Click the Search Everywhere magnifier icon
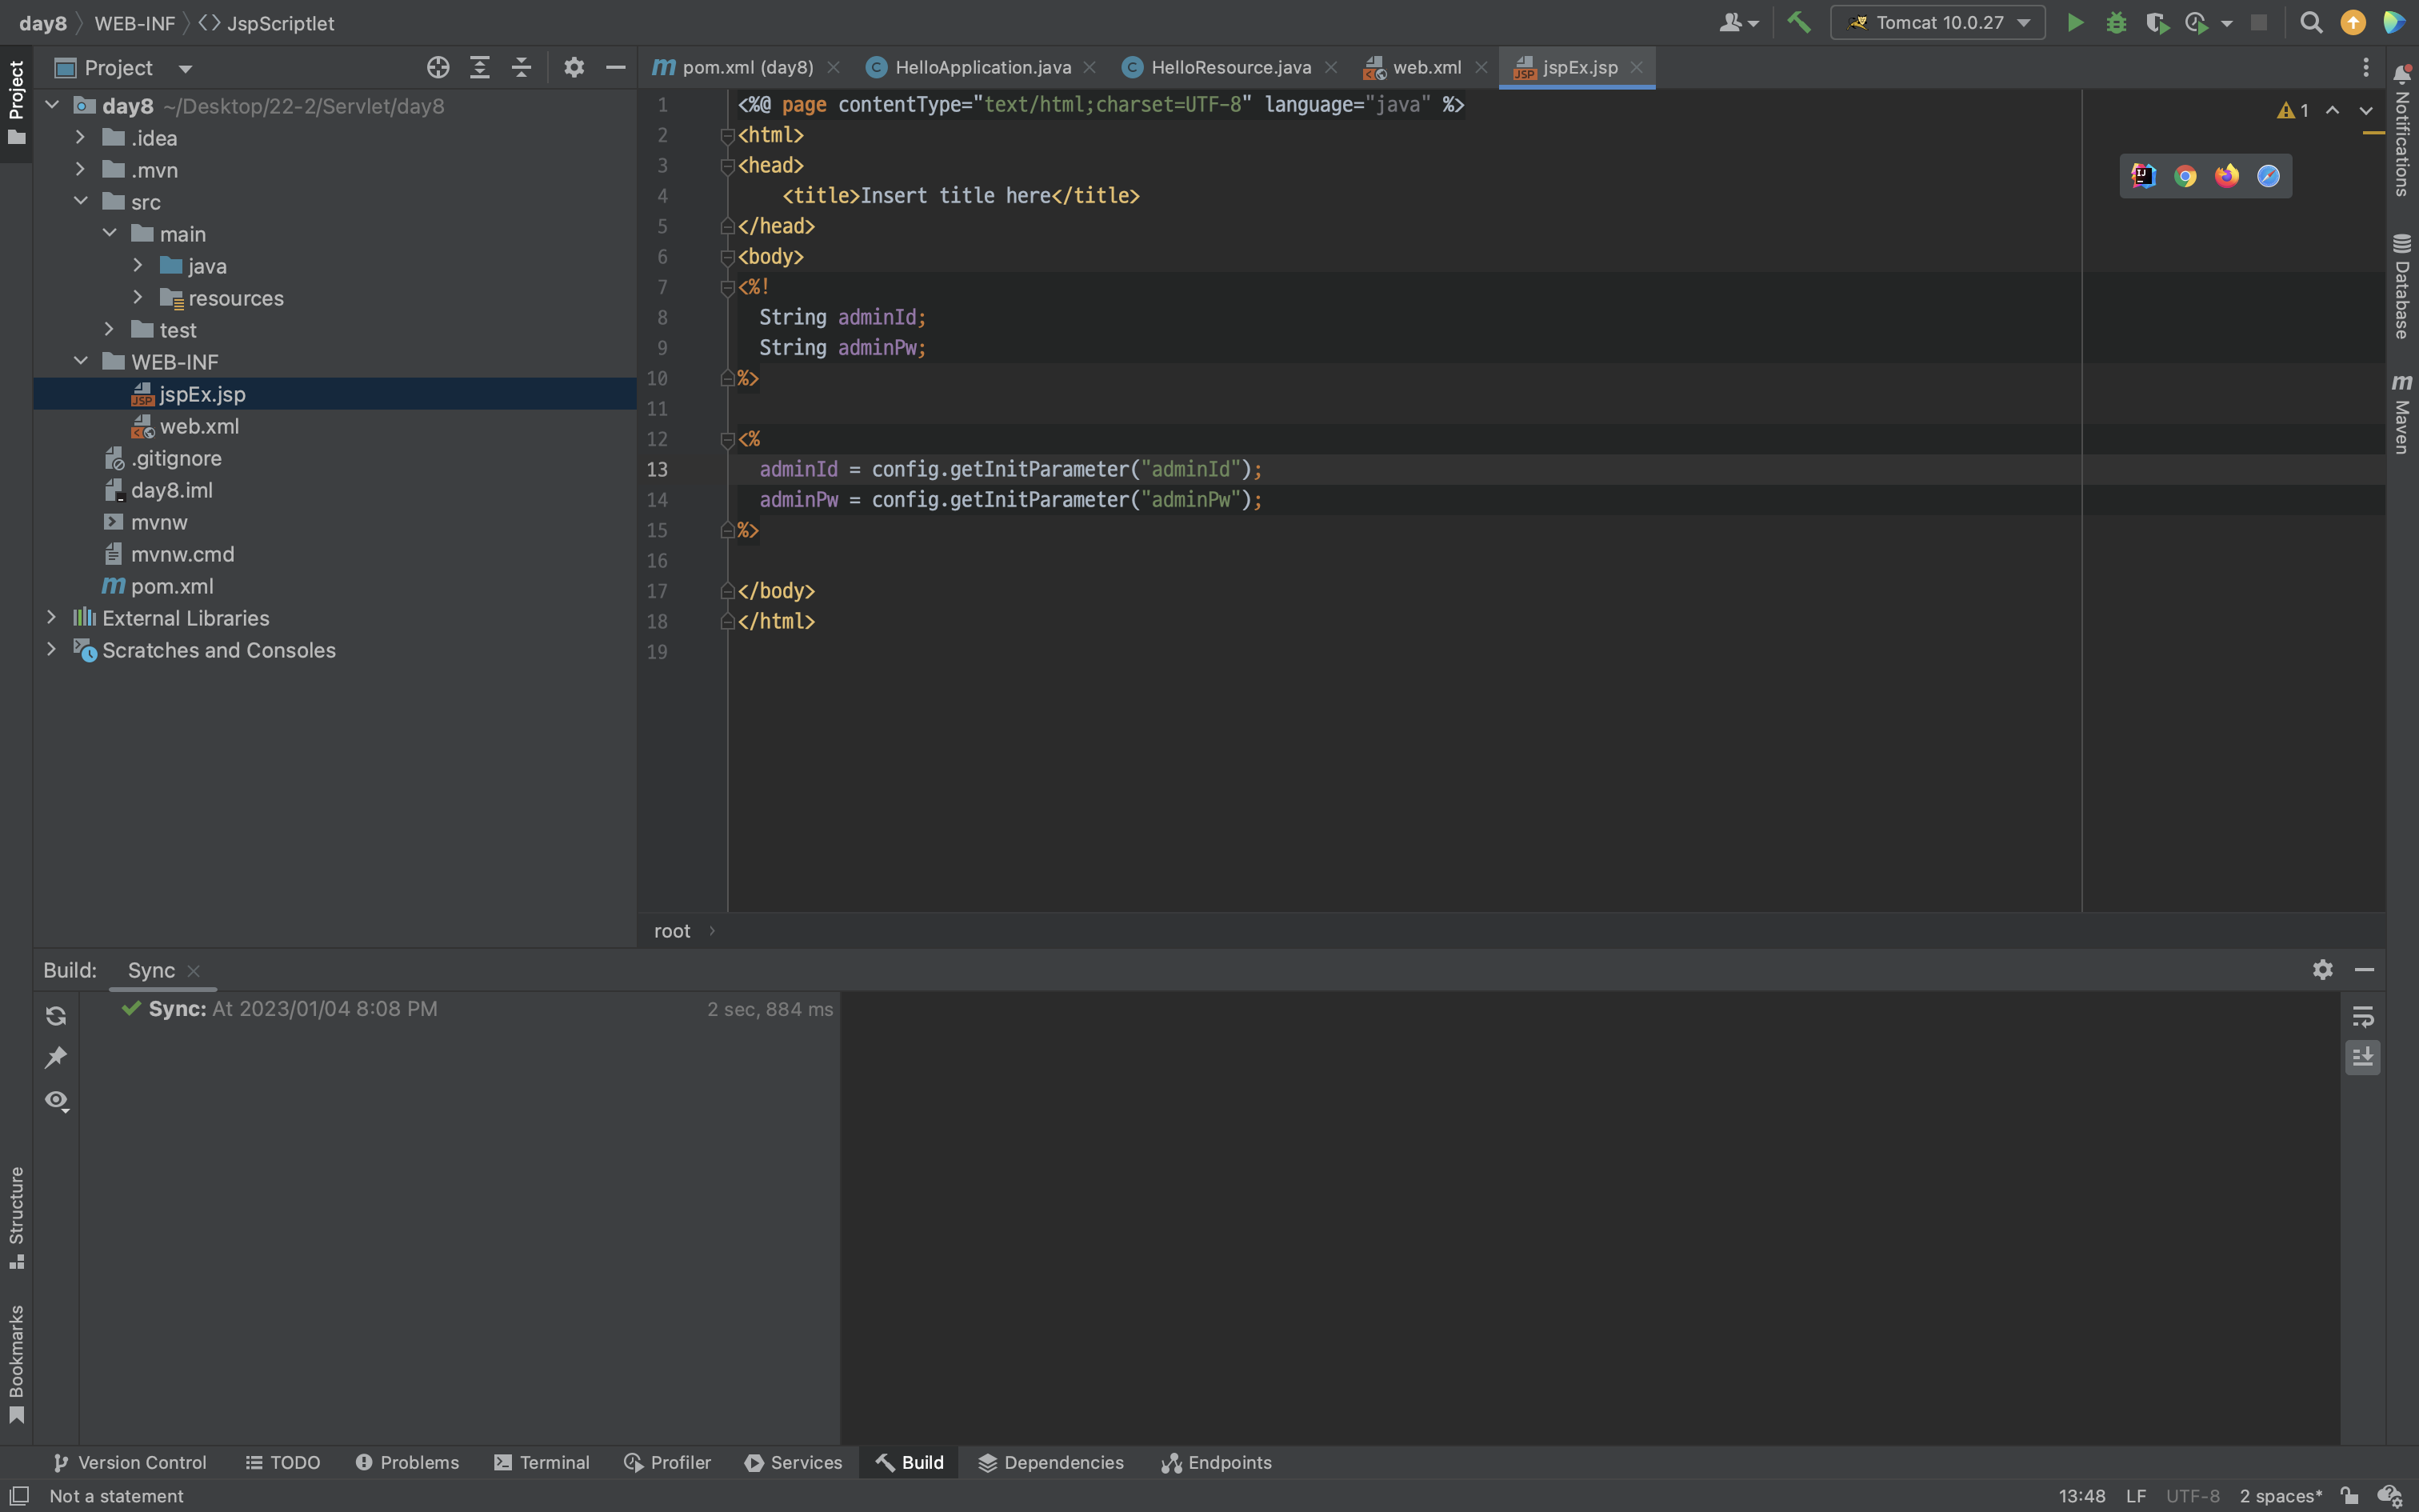The height and width of the screenshot is (1512, 2419). coord(2310,23)
